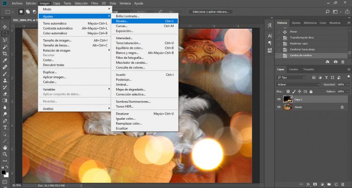The width and height of the screenshot is (352, 188).
Task: Hide the Capa 1 layer
Action: 279,99
